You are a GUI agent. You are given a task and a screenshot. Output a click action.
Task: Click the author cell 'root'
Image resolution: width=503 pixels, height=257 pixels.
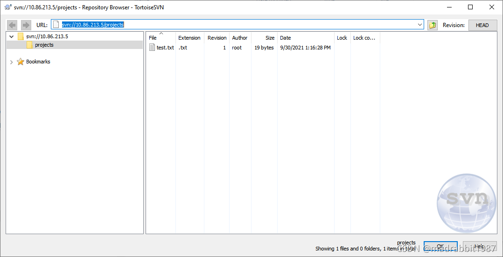[x=237, y=48]
